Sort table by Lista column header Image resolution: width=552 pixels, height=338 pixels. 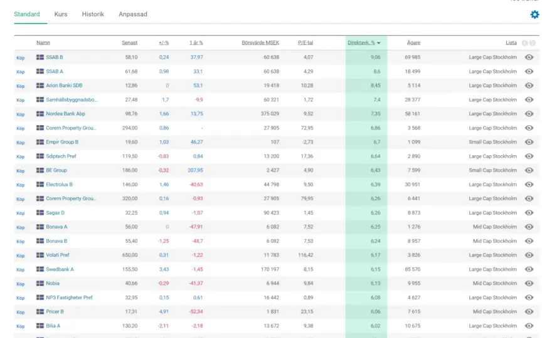(x=511, y=43)
